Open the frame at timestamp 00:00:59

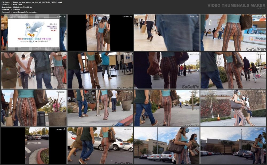point(100,70)
